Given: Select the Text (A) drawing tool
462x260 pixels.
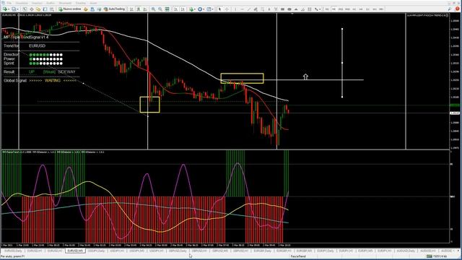Looking at the screenshot, I should (269, 9).
